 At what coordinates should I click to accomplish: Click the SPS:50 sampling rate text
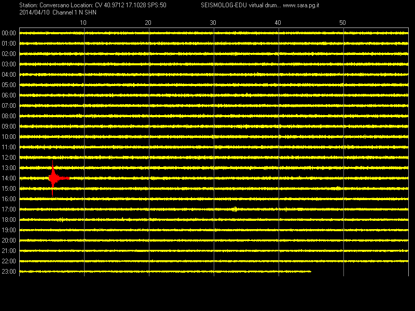(157, 5)
